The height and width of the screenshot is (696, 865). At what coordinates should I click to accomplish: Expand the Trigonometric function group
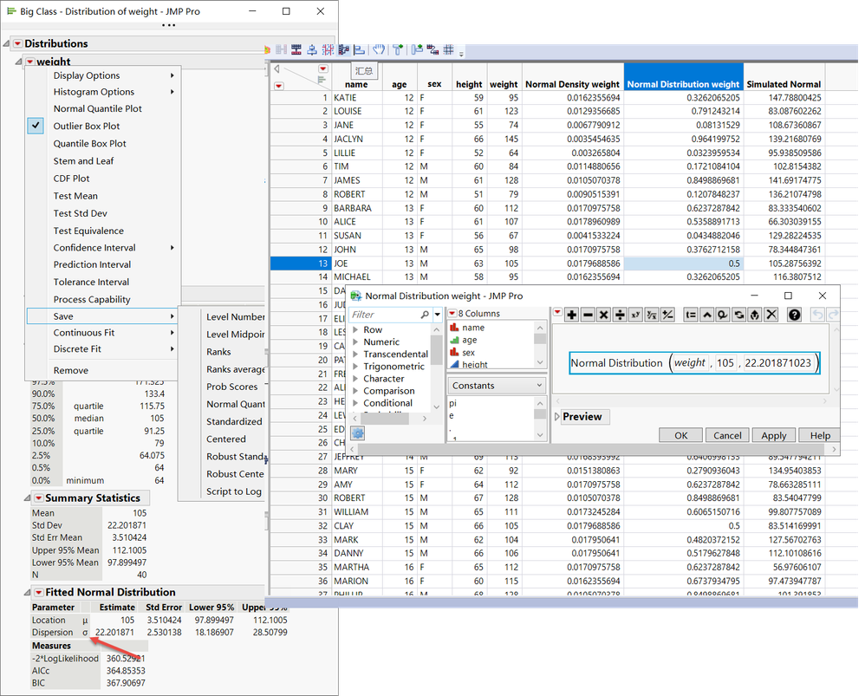click(355, 367)
